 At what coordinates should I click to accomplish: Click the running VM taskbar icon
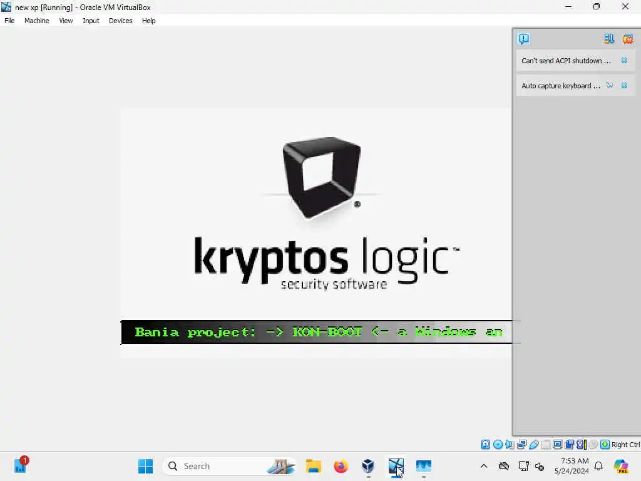396,466
